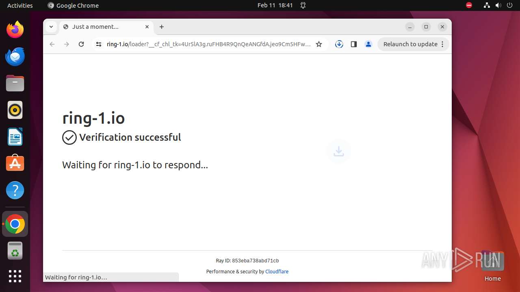Open the clock calendar Feb 11 18:41
Viewport: 520px width, 292px height.
275,5
